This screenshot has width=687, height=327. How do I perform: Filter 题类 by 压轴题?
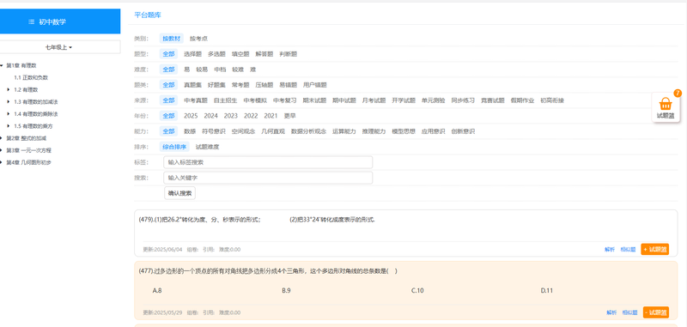point(264,85)
